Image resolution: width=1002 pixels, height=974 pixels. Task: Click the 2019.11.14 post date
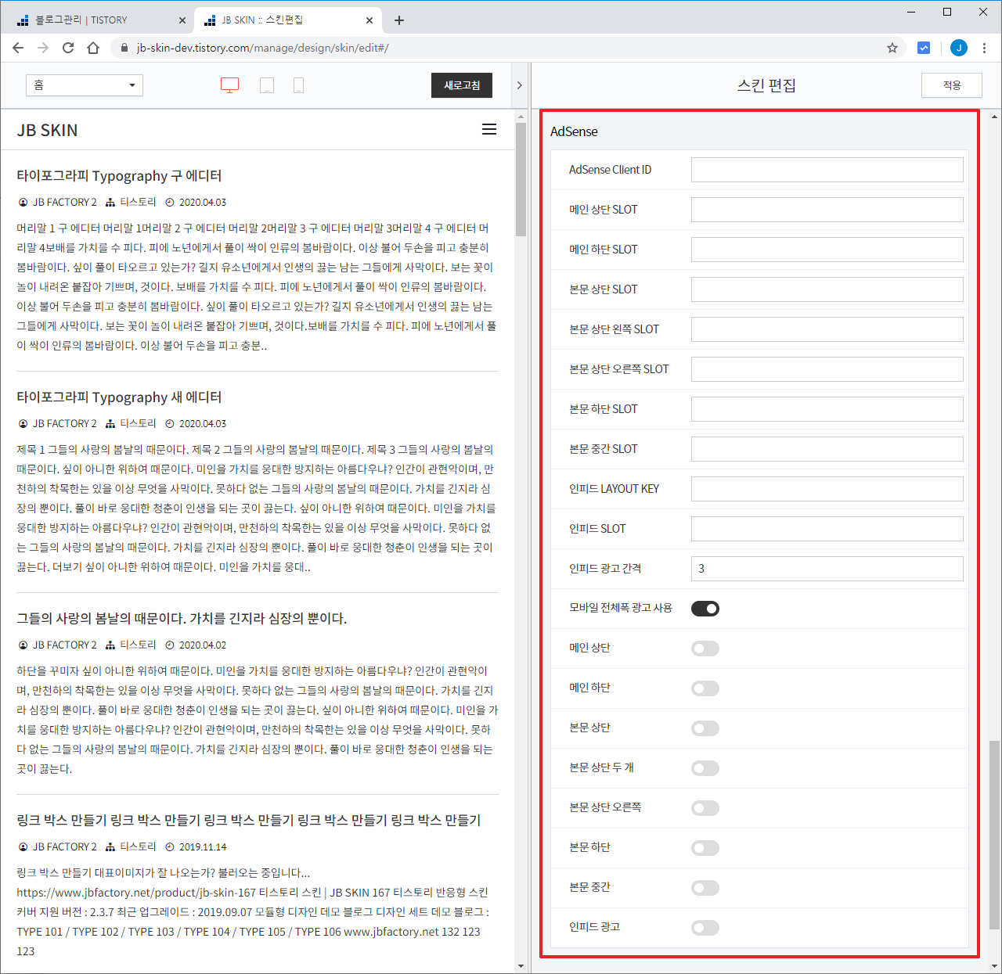coord(203,847)
